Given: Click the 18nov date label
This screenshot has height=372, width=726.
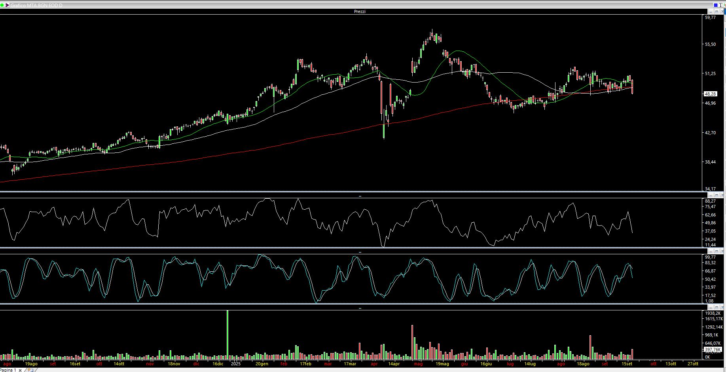Looking at the screenshot, I should click(174, 364).
